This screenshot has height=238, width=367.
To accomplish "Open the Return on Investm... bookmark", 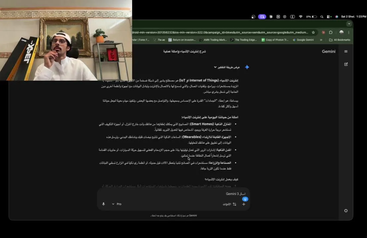I will click(x=182, y=40).
